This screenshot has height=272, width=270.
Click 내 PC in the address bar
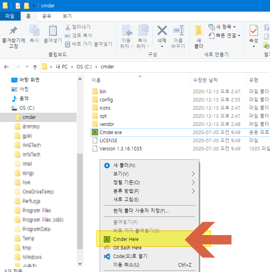tap(61, 67)
